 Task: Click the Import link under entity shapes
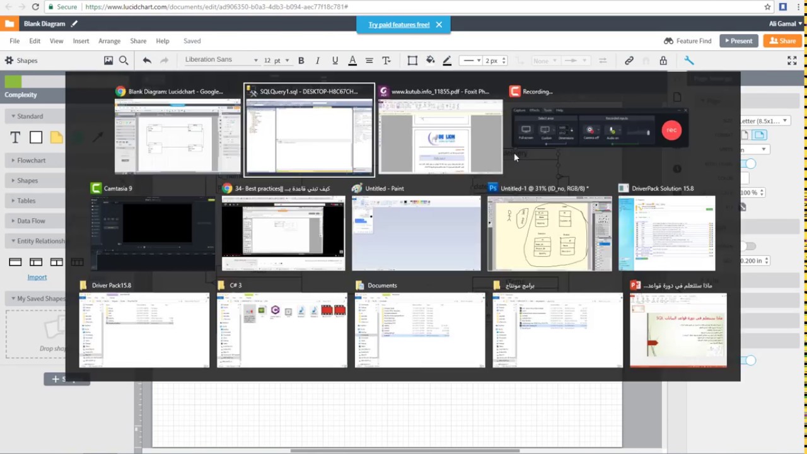coord(37,277)
